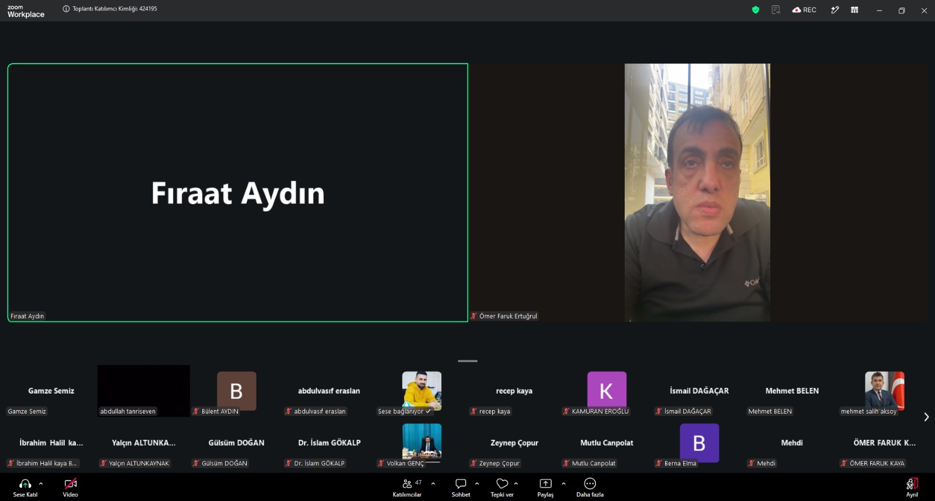Leave the meeting with Ayrıl
The width and height of the screenshot is (935, 501).
click(912, 488)
